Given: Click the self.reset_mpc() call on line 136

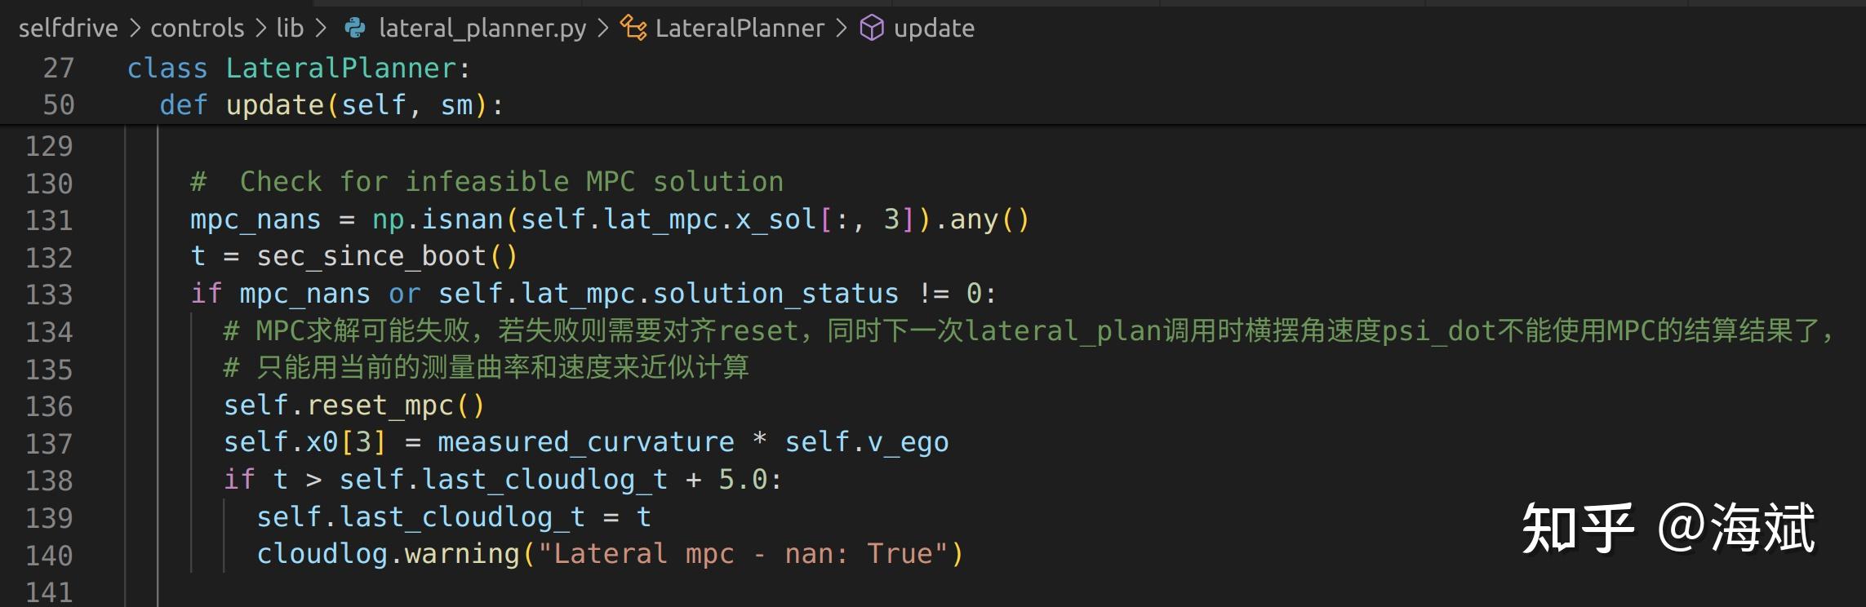Looking at the screenshot, I should (x=351, y=405).
